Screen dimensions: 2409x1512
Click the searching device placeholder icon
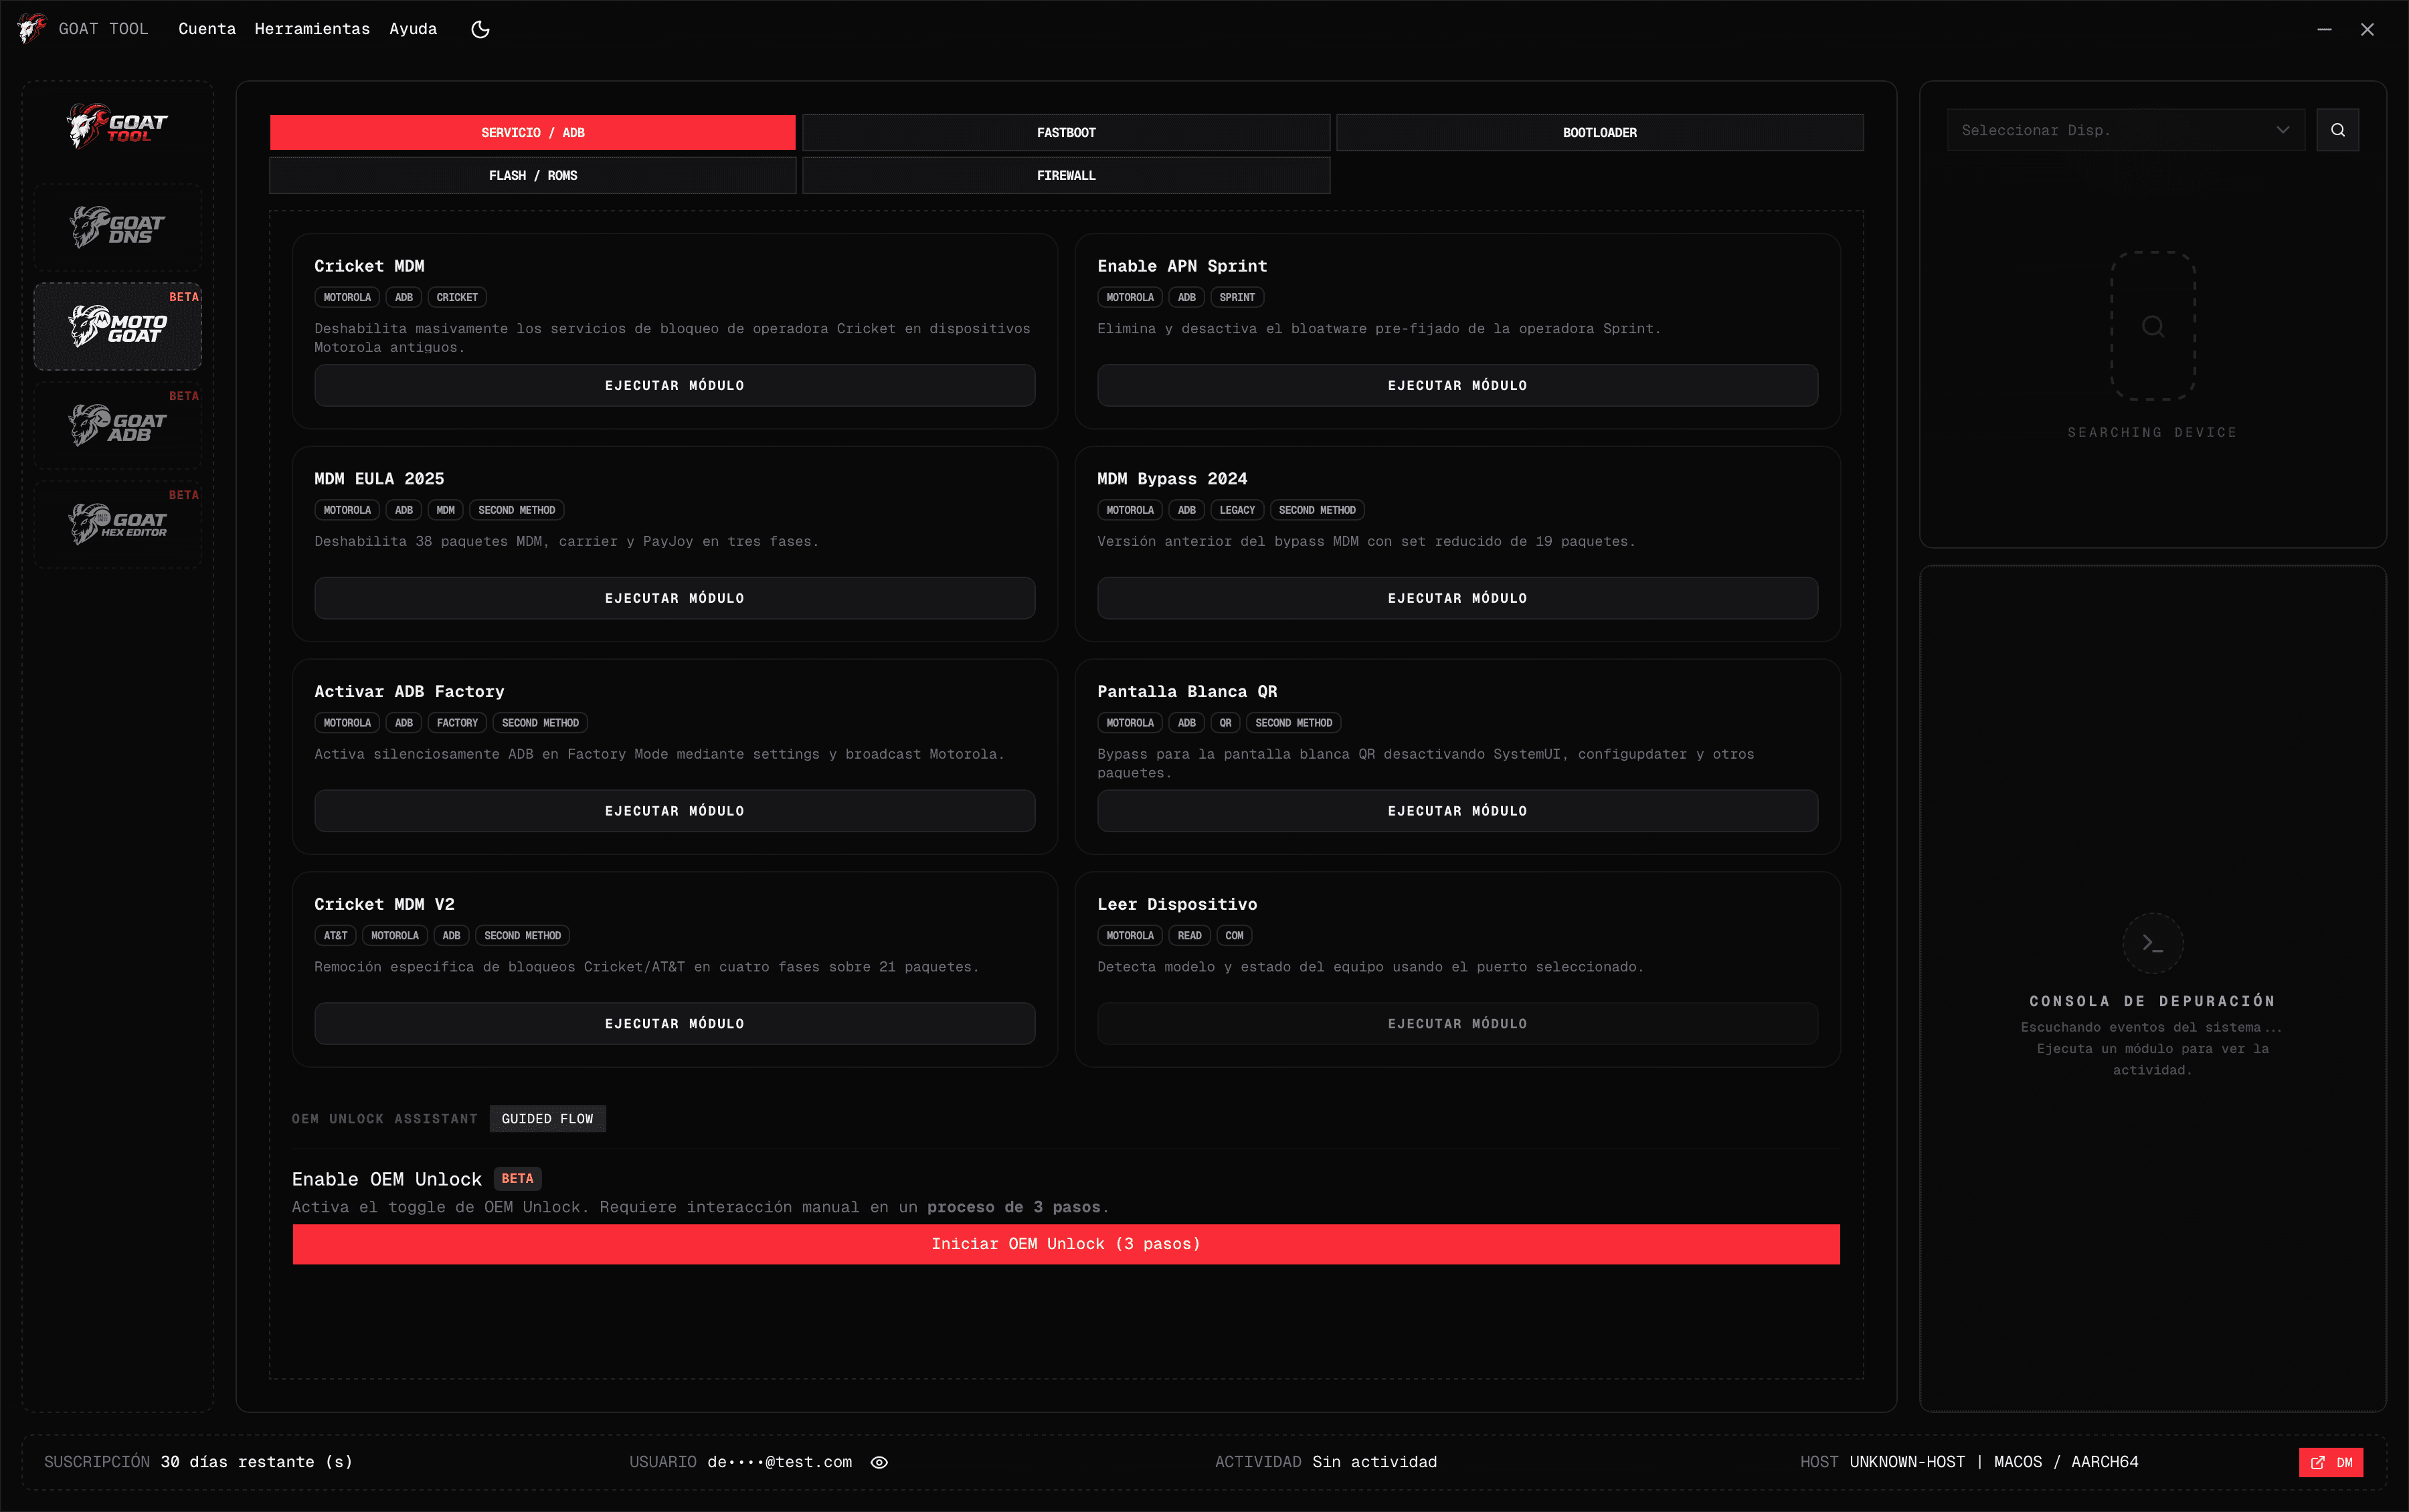click(2152, 326)
